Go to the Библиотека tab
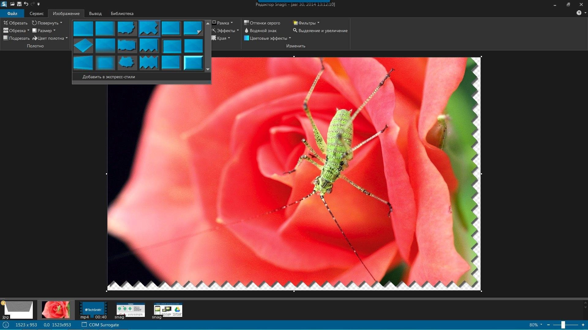The image size is (588, 330). point(122,13)
